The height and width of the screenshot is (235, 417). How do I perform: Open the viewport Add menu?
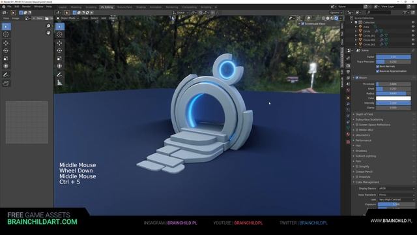point(104,18)
